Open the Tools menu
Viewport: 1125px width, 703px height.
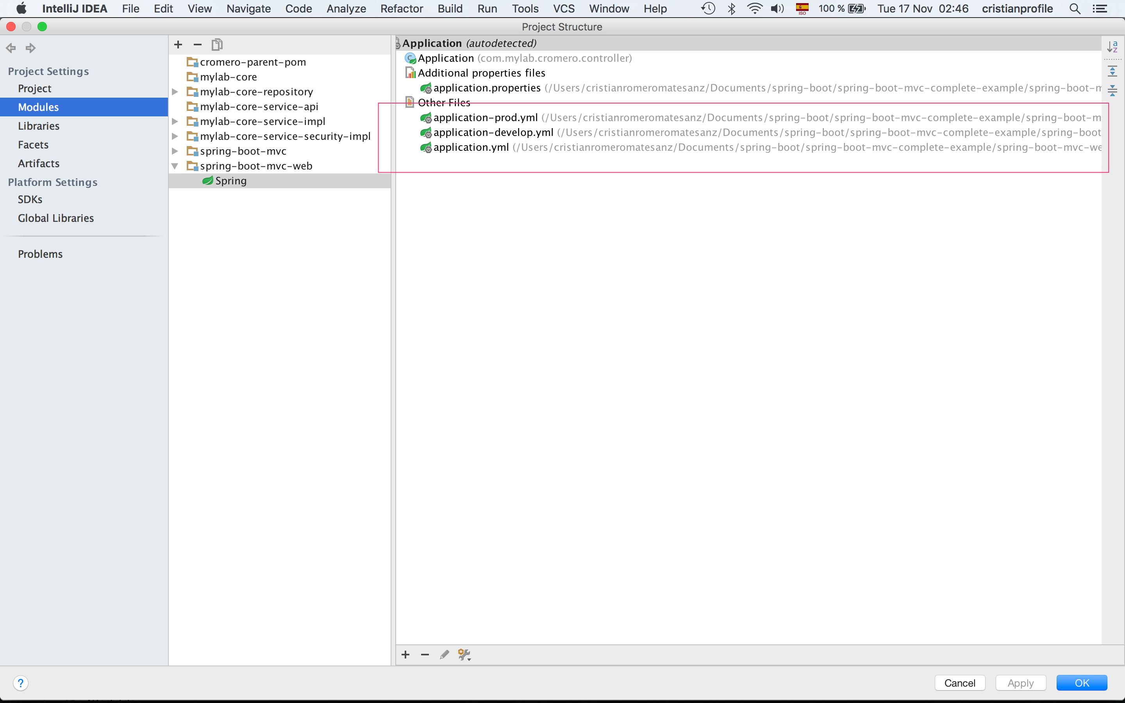coord(525,8)
